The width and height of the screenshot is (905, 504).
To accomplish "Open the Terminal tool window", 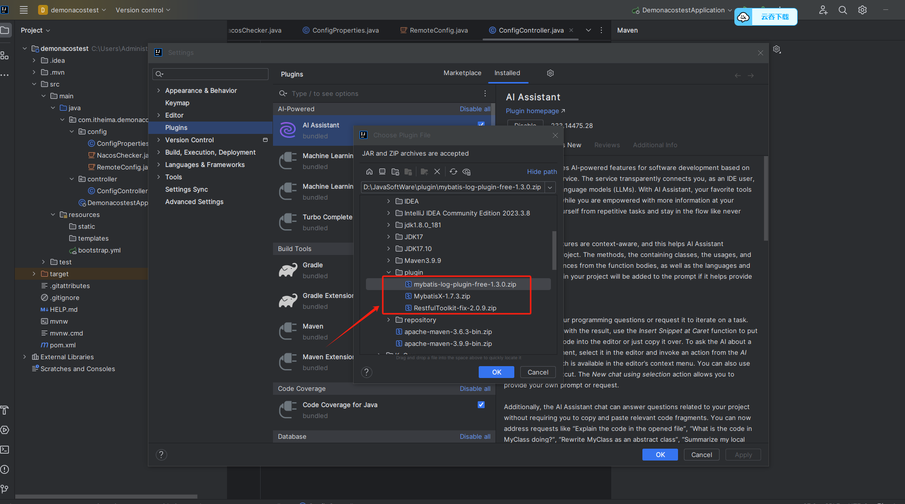I will coord(5,450).
